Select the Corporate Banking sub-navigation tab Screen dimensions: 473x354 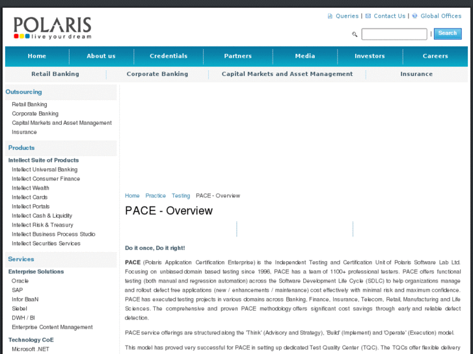[x=157, y=74]
